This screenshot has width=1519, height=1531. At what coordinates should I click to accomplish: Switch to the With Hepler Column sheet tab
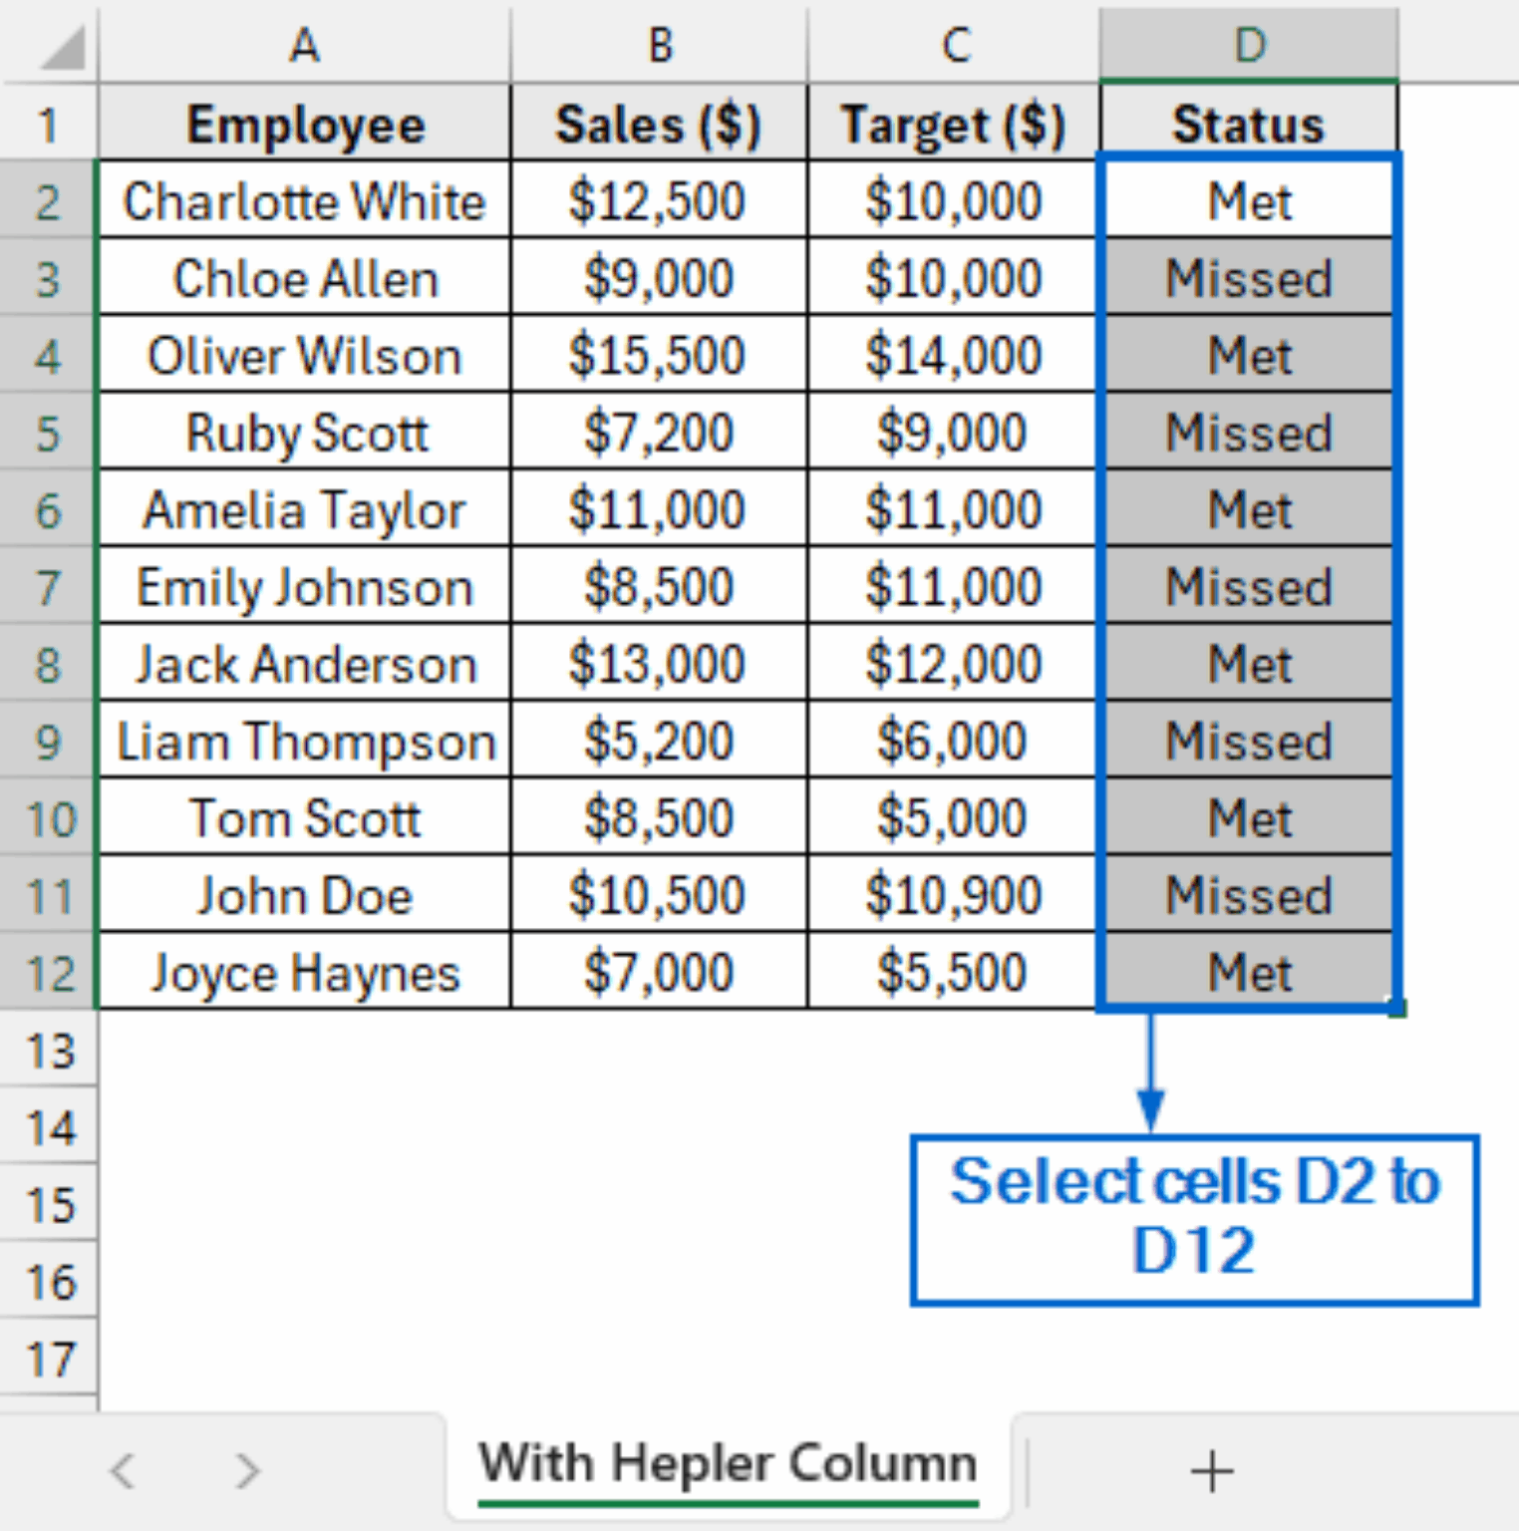tap(727, 1462)
